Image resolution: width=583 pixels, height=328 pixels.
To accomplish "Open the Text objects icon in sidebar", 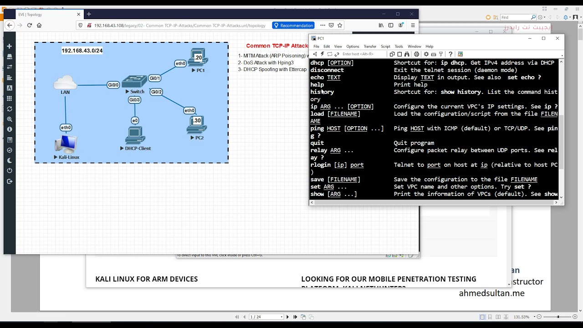I will (x=9, y=88).
